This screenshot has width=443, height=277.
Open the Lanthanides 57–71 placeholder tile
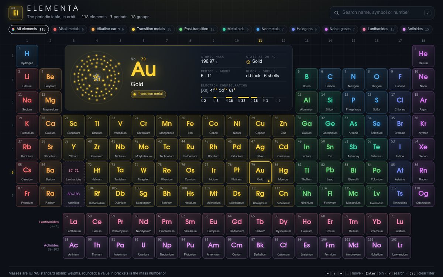click(x=73, y=172)
